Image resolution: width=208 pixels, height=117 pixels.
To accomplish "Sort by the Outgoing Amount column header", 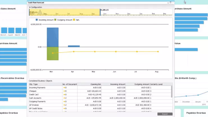I will pyautogui.click(x=138, y=84).
